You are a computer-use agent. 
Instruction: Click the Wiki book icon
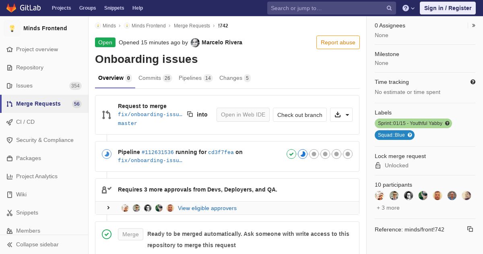(x=10, y=194)
